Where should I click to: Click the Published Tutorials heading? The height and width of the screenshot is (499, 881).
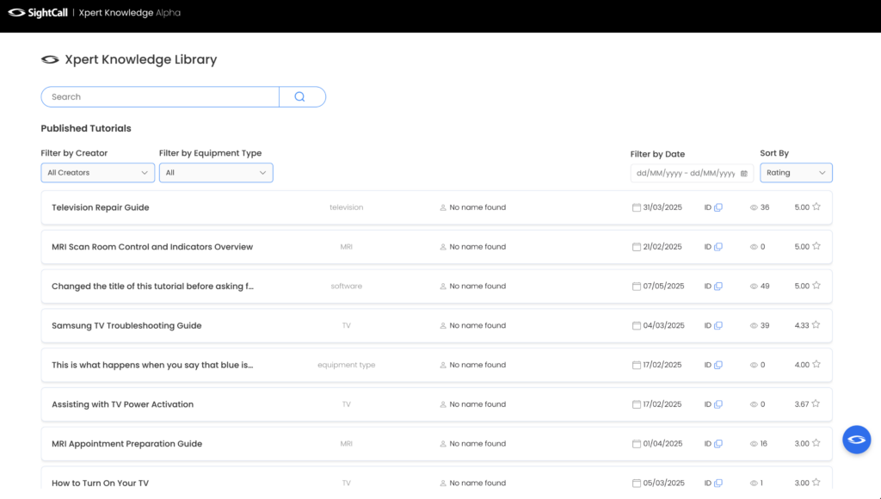(86, 128)
